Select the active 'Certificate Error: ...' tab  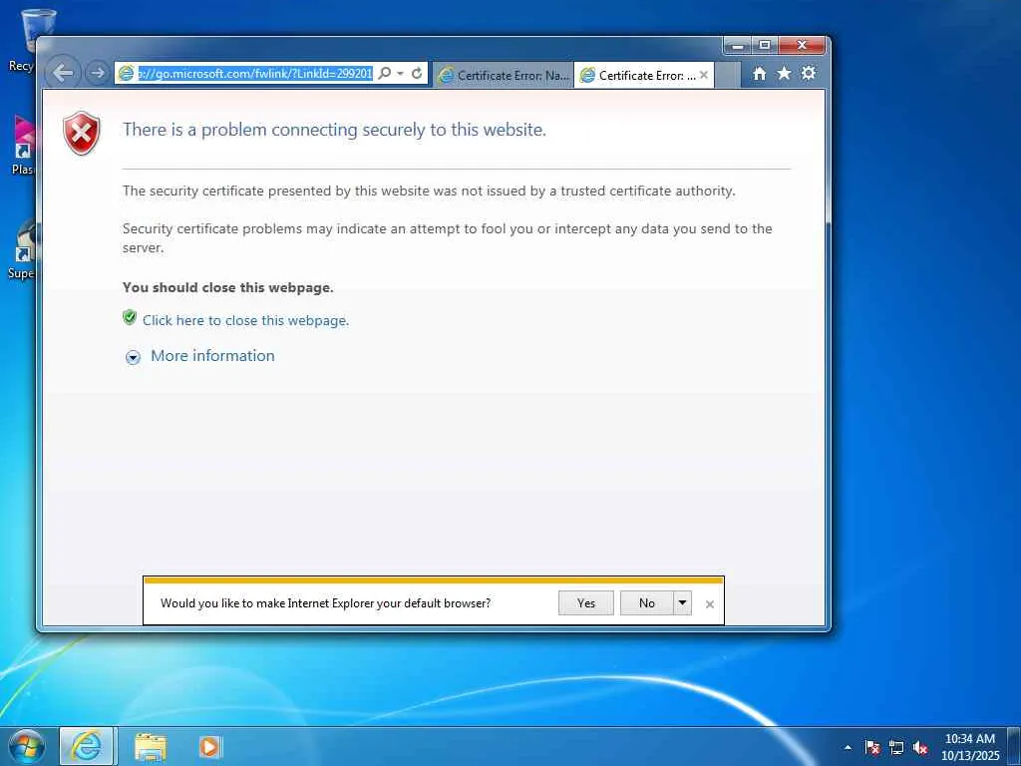[639, 76]
